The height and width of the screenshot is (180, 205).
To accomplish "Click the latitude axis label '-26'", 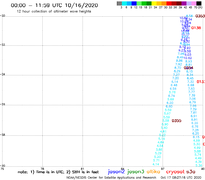I will [x=2, y=104].
